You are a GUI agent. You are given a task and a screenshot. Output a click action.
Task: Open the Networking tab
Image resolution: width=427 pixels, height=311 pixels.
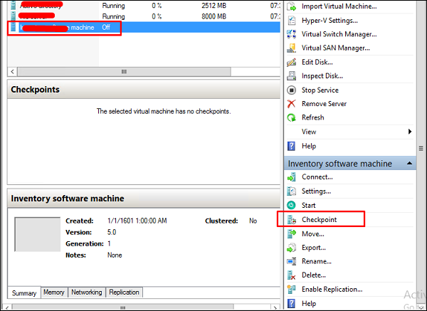coord(87,292)
